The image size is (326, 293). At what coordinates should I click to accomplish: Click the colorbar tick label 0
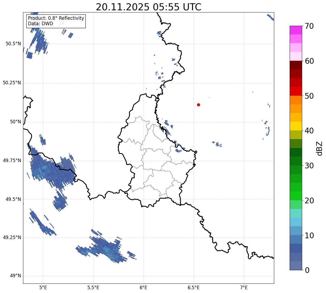(x=307, y=270)
